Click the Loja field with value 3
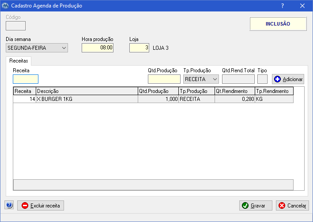 coord(139,48)
